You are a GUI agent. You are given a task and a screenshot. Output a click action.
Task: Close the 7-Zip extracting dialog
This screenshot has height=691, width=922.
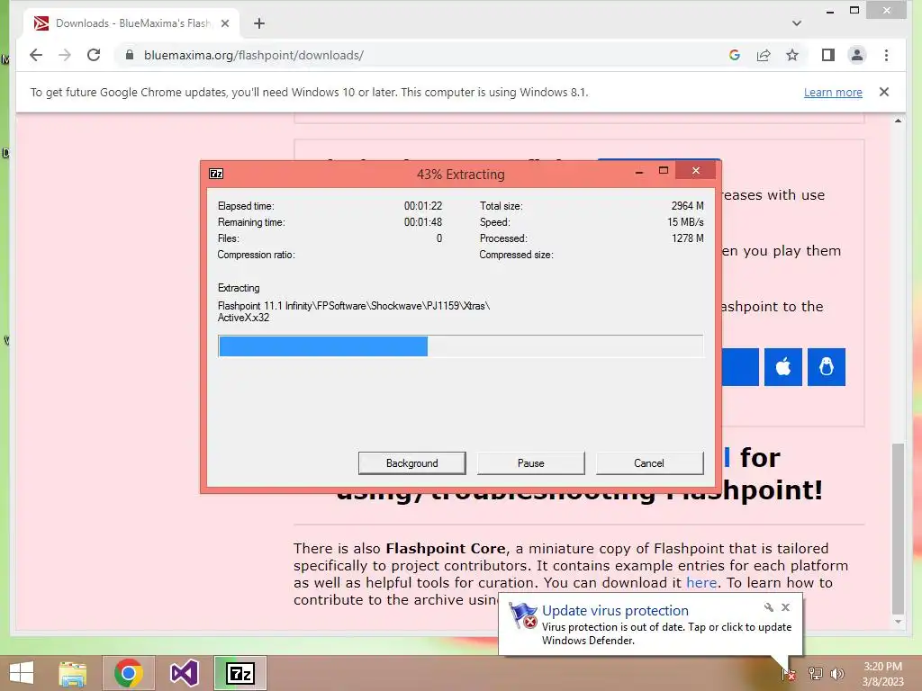pyautogui.click(x=696, y=171)
